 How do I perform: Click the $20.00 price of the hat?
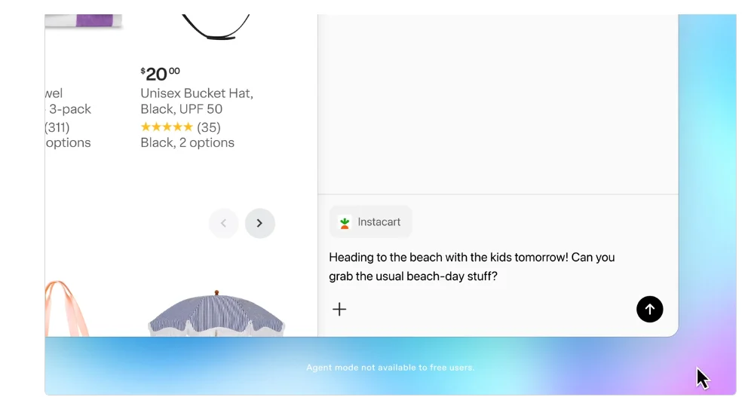[160, 74]
